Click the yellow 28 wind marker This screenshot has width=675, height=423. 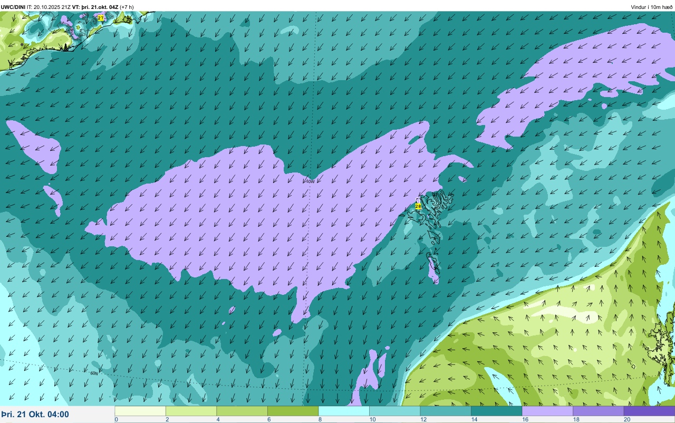pos(418,206)
